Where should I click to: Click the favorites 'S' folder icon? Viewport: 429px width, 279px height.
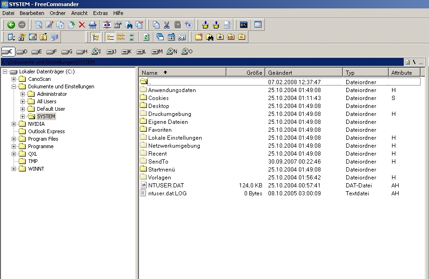(x=44, y=37)
